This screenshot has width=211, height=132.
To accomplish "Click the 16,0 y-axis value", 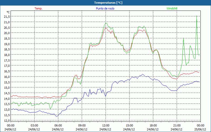I will click(x=7, y=77).
